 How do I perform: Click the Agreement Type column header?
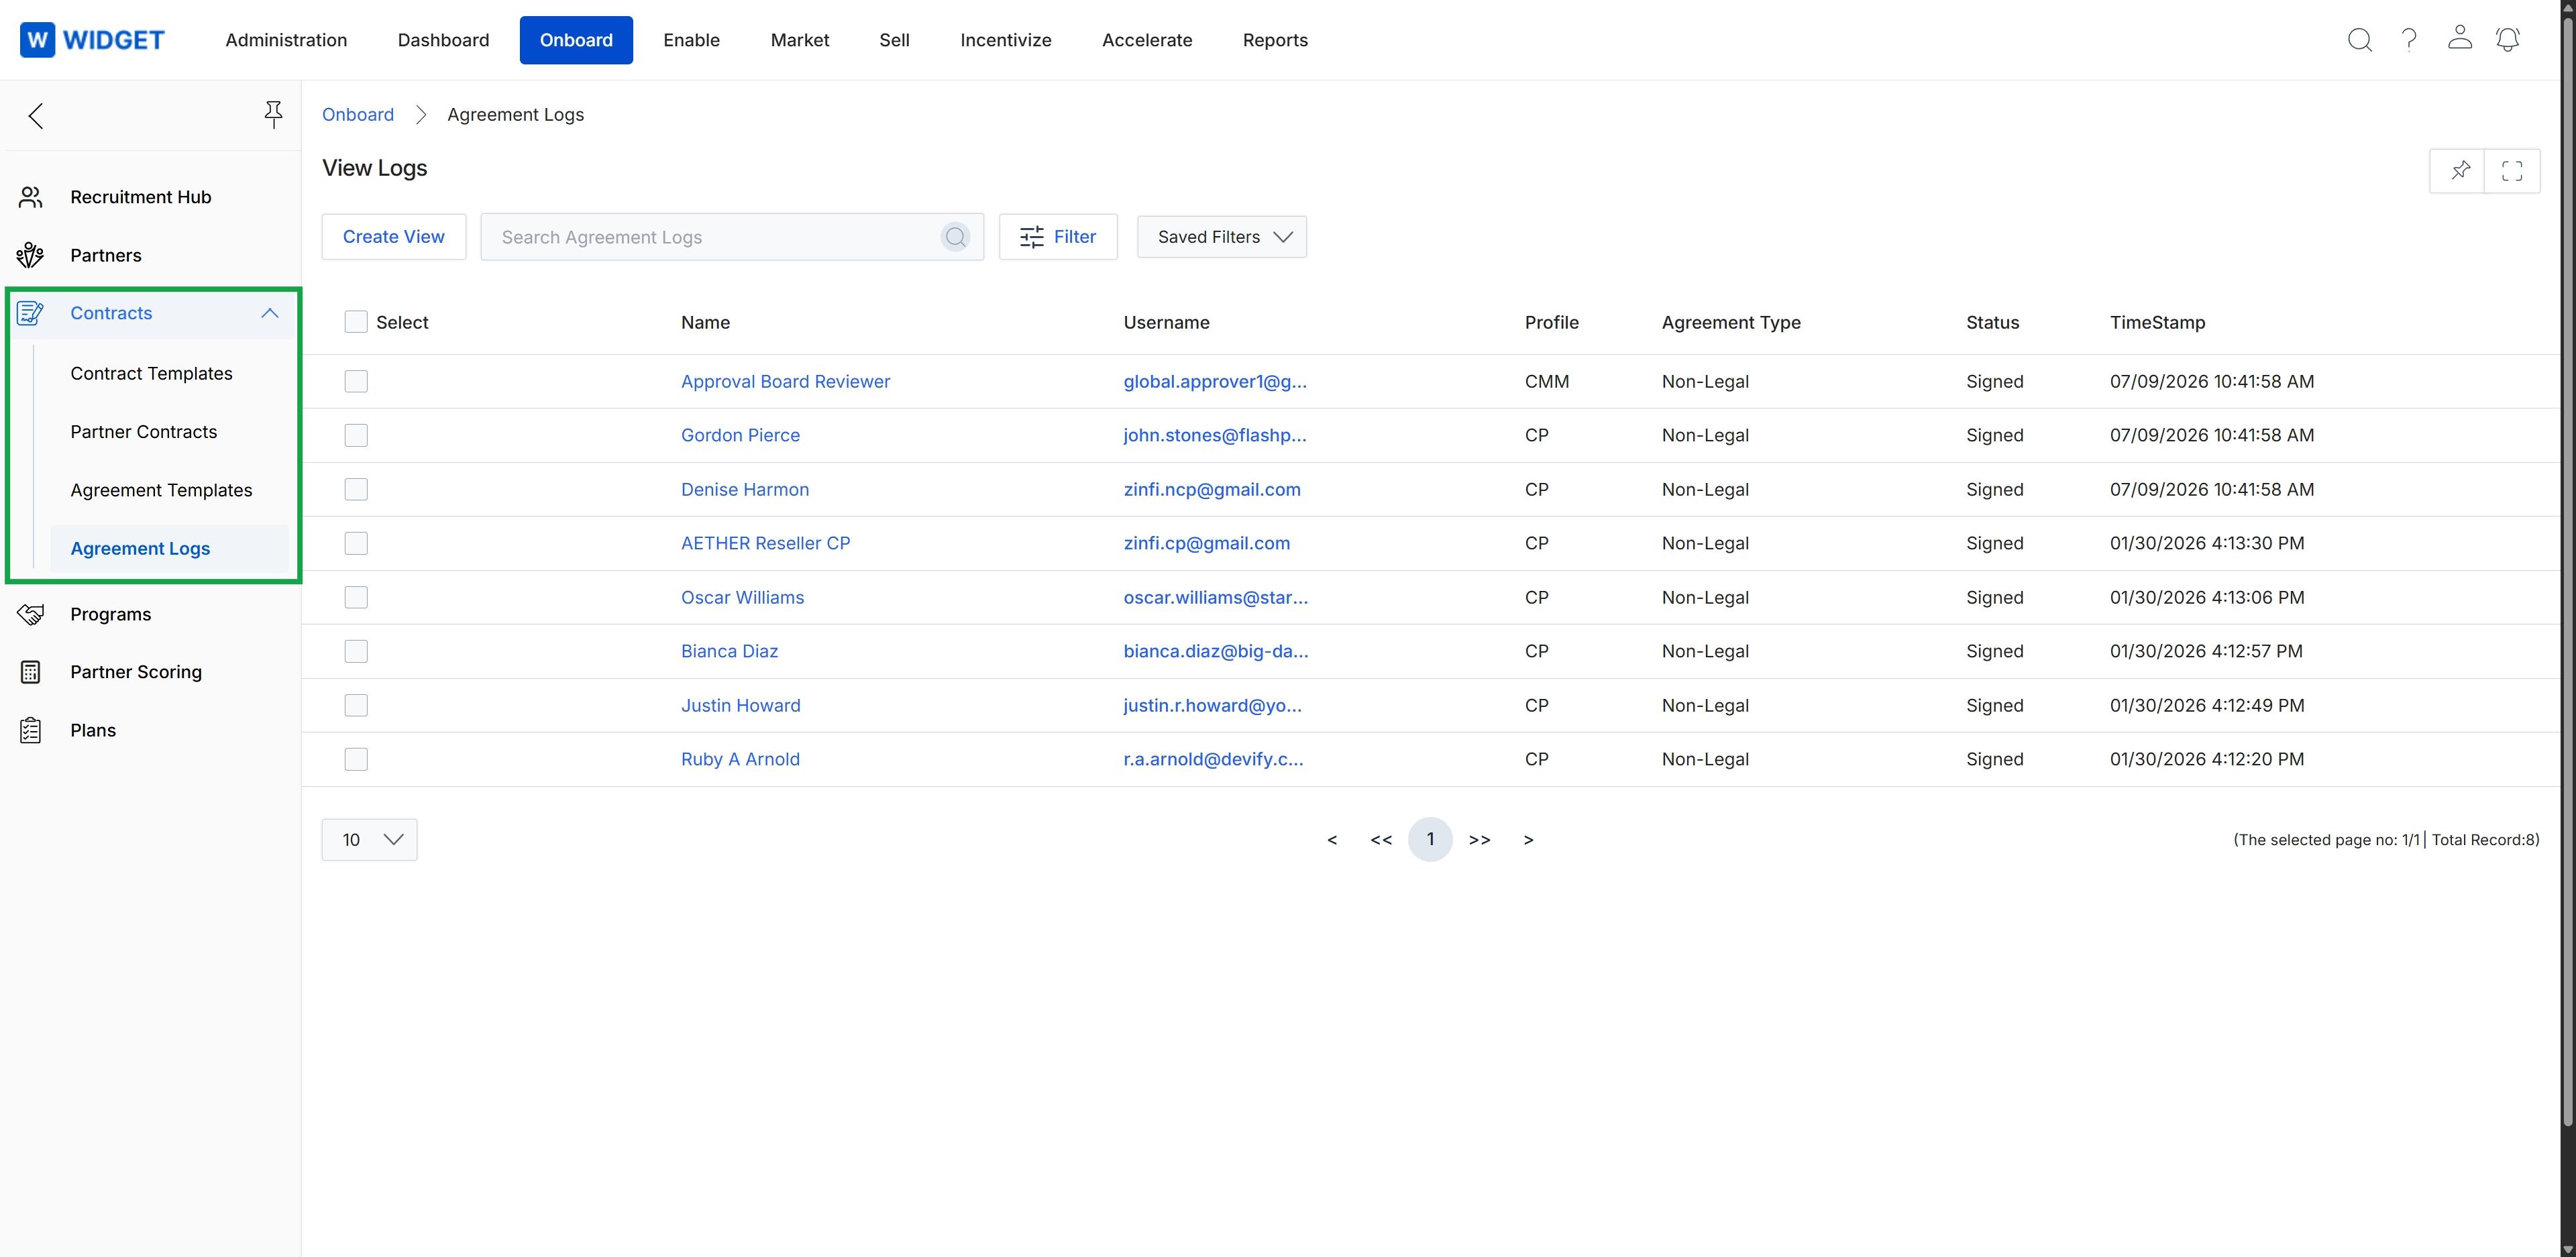click(x=1731, y=322)
